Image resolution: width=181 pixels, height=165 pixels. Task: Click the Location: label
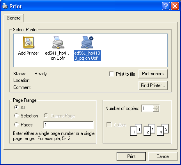click(22, 80)
